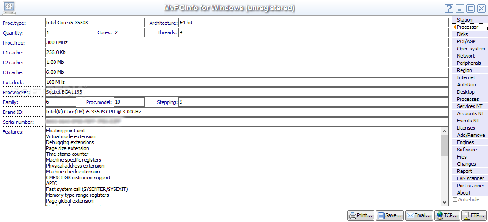The image size is (488, 222).
Task: Click the Ext.clock field 100 MHz
Action: click(246, 82)
